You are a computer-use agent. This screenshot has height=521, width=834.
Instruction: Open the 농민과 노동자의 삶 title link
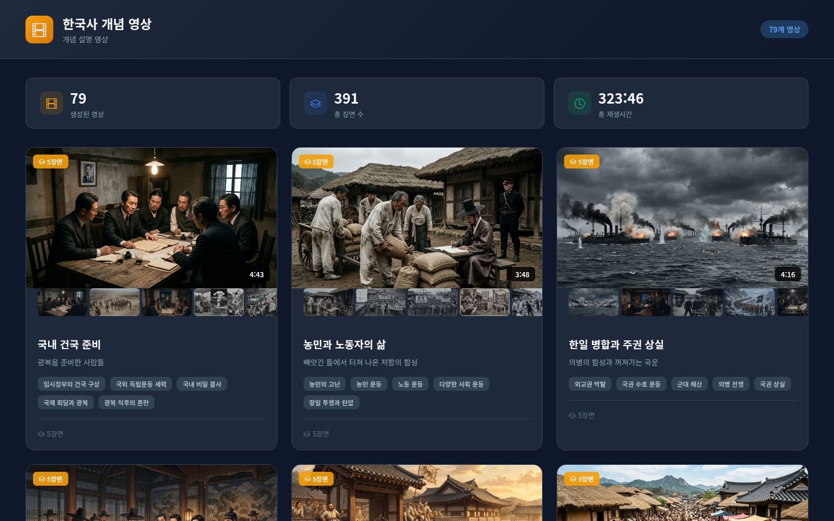[x=345, y=345]
